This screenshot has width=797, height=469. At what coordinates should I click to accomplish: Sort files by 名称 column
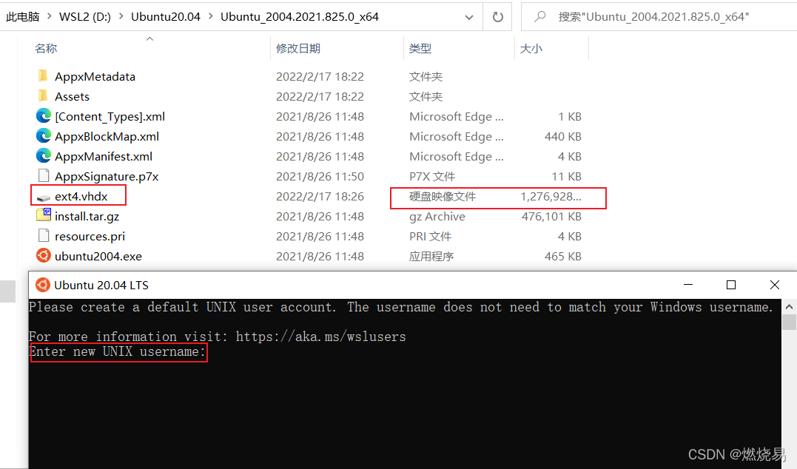(x=46, y=48)
